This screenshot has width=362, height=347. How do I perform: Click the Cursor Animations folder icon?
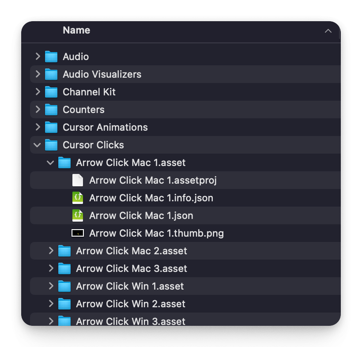pos(51,127)
